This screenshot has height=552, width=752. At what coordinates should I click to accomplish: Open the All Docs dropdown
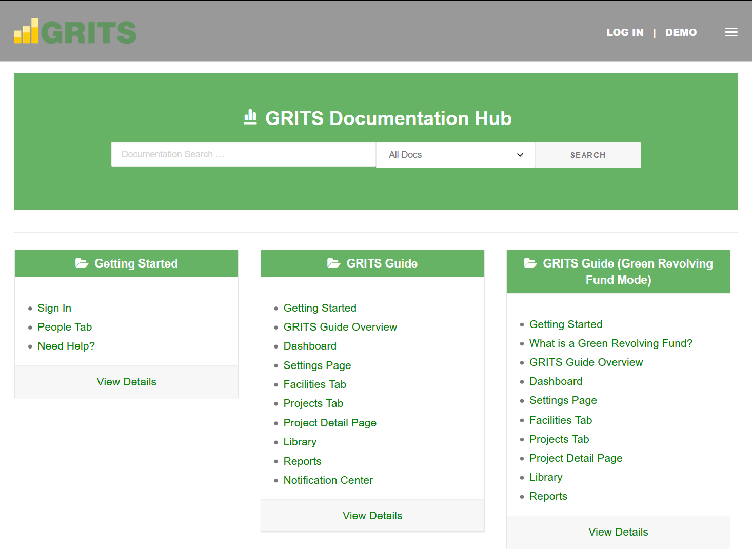click(x=456, y=155)
